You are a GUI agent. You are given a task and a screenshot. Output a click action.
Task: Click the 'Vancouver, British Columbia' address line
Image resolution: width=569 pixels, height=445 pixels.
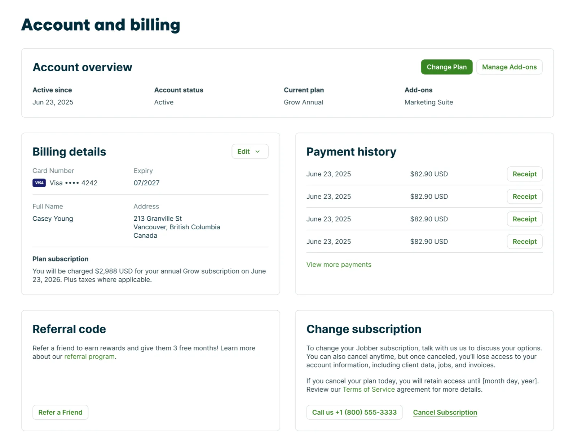[x=177, y=227]
